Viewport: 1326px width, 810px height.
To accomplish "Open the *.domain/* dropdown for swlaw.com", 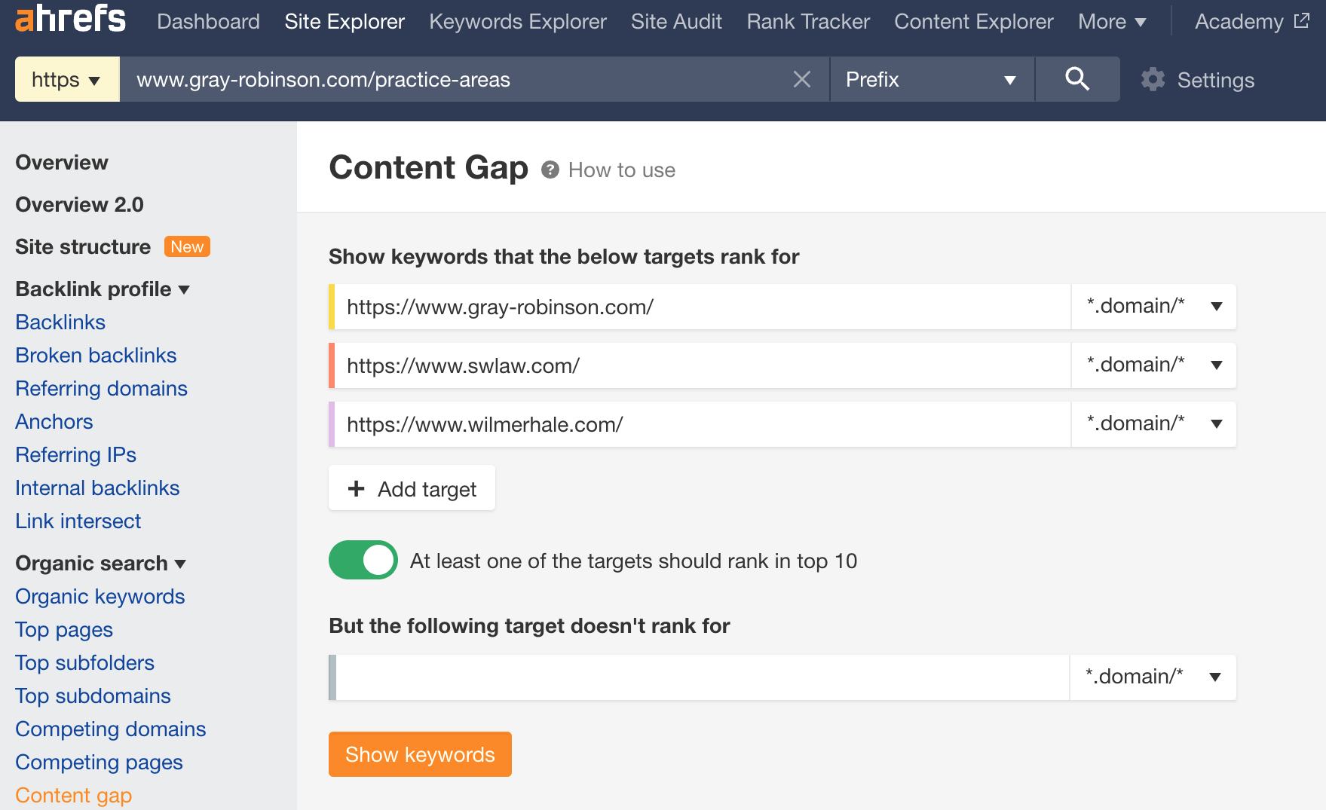I will click(x=1153, y=365).
